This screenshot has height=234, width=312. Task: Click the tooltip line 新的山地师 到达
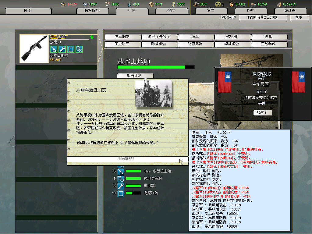206,171
